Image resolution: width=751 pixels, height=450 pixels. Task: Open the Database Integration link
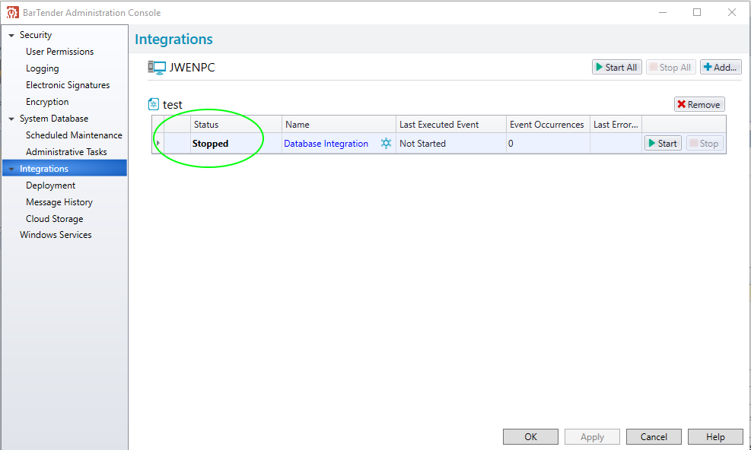coord(326,144)
